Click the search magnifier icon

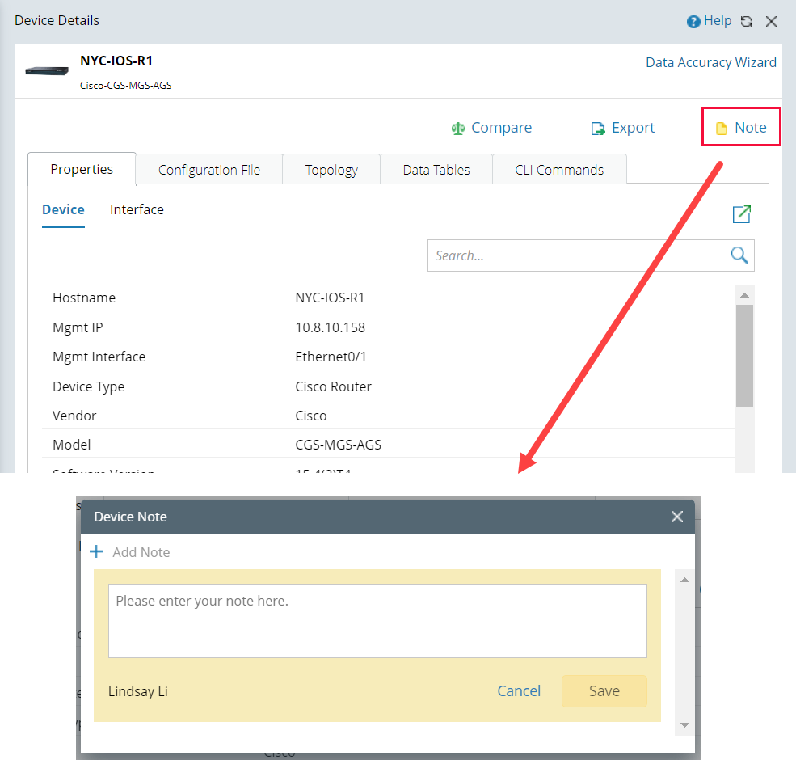(x=739, y=255)
